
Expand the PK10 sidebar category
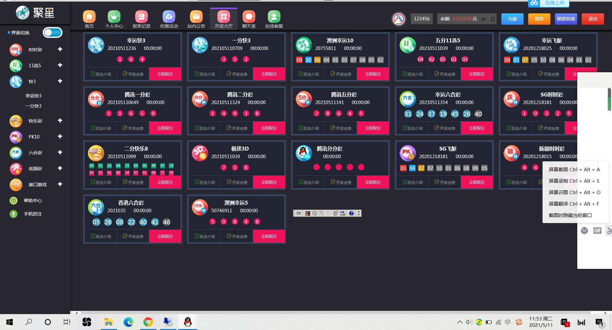tap(60, 137)
